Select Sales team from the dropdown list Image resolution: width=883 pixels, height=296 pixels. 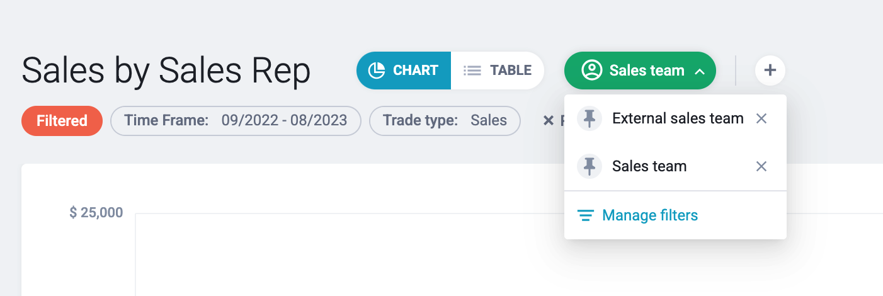(x=649, y=166)
